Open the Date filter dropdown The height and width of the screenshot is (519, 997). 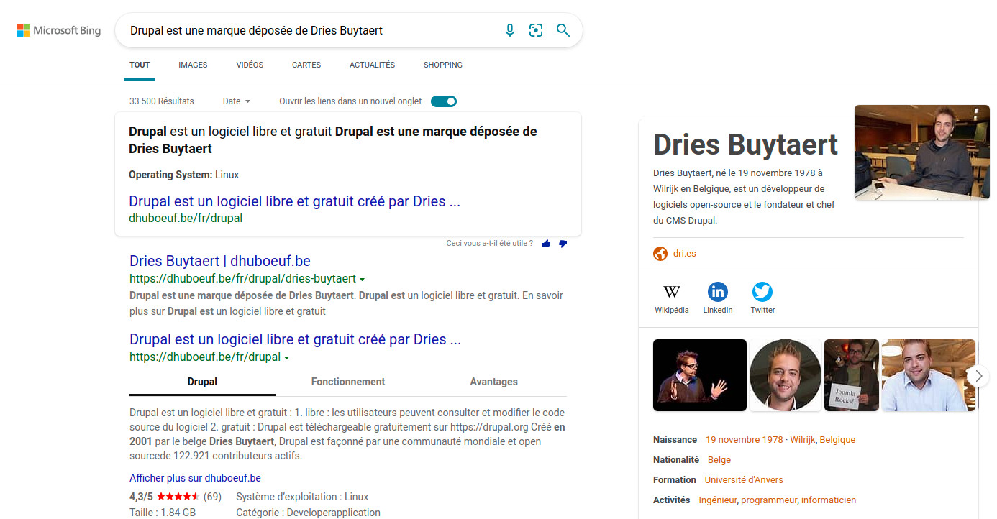pos(237,101)
